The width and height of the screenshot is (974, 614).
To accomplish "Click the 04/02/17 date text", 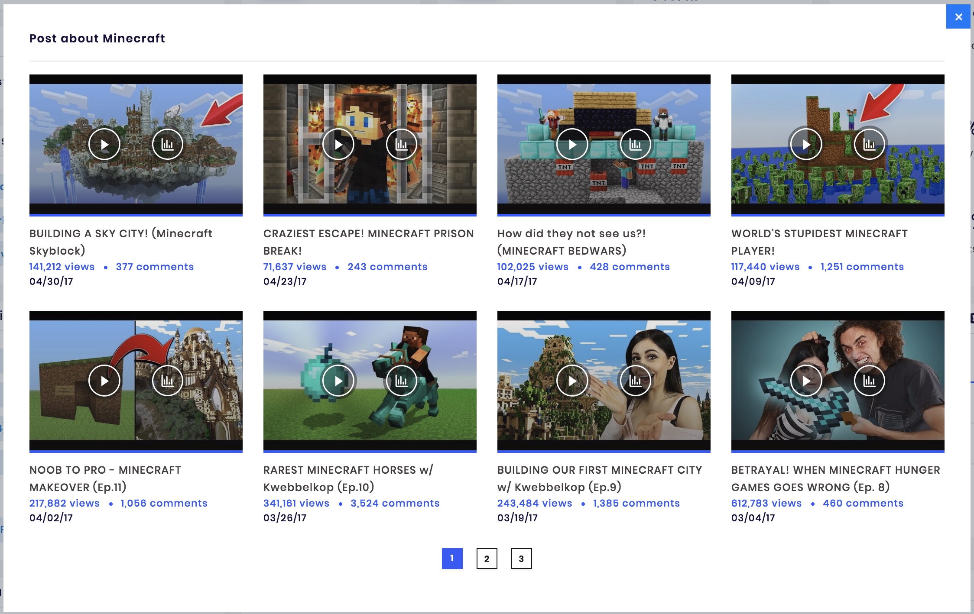I will tap(51, 518).
